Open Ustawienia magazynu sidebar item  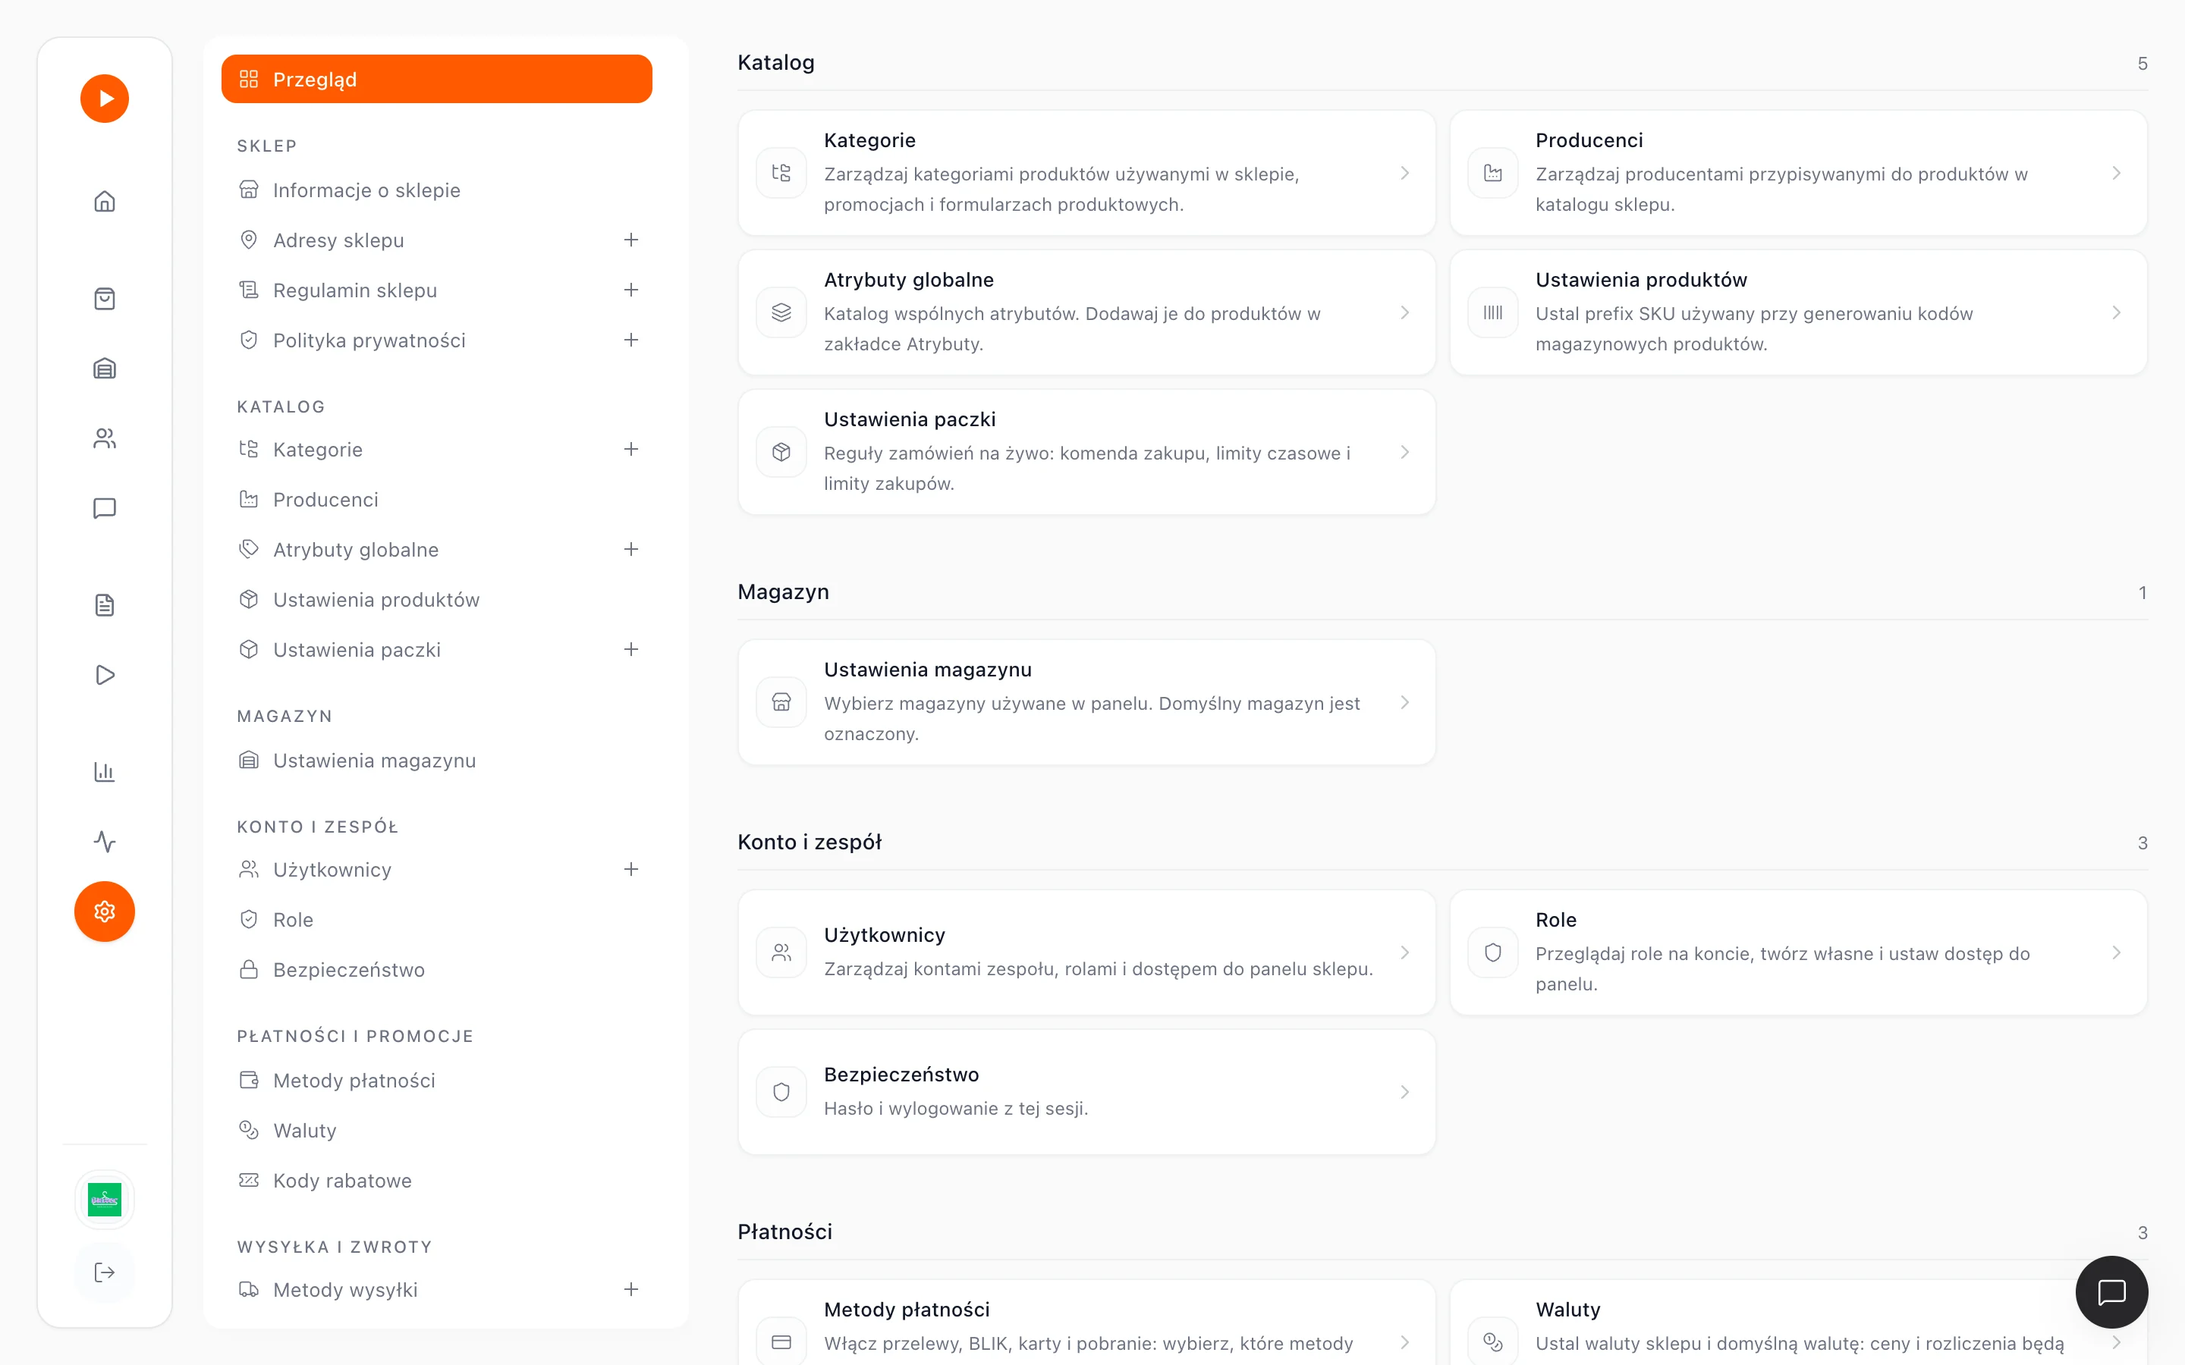[437, 761]
